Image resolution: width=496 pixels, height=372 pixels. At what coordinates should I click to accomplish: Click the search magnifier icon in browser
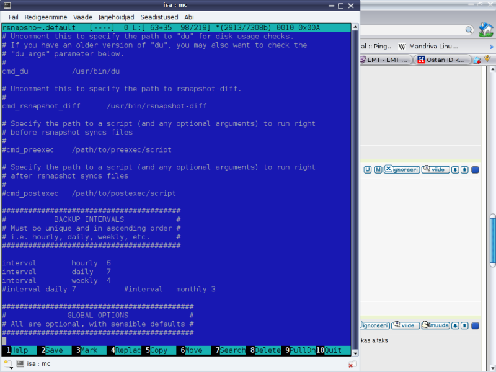pyautogui.click(x=470, y=30)
